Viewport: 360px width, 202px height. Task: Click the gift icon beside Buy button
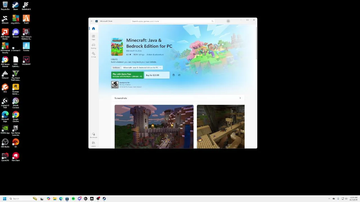pyautogui.click(x=174, y=75)
